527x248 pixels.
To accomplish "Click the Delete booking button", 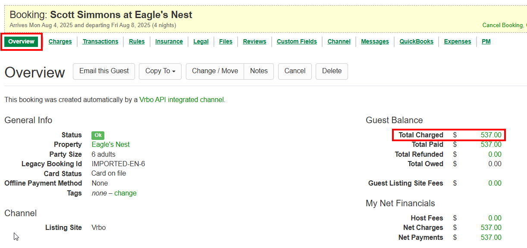I will 332,71.
